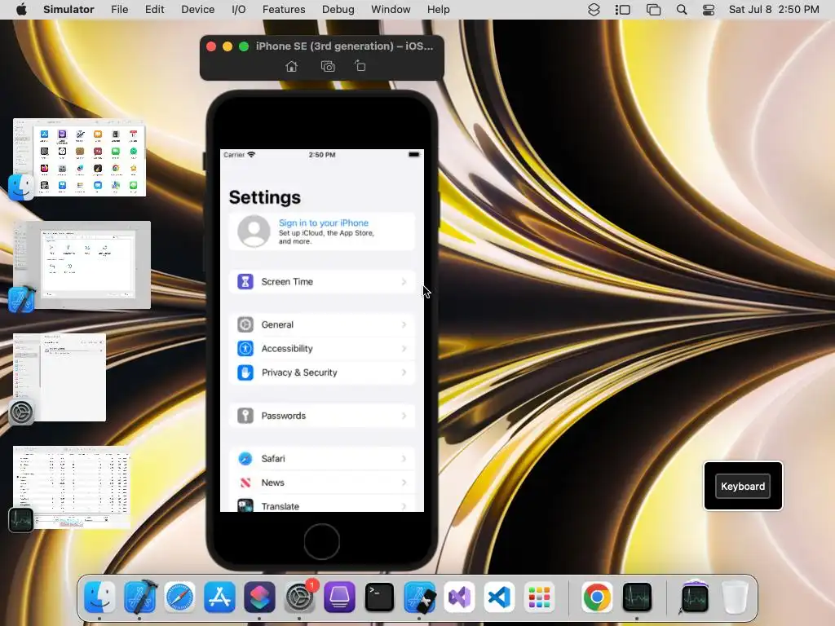
Task: Click the Stage Manager menu bar icon
Action: pos(622,10)
